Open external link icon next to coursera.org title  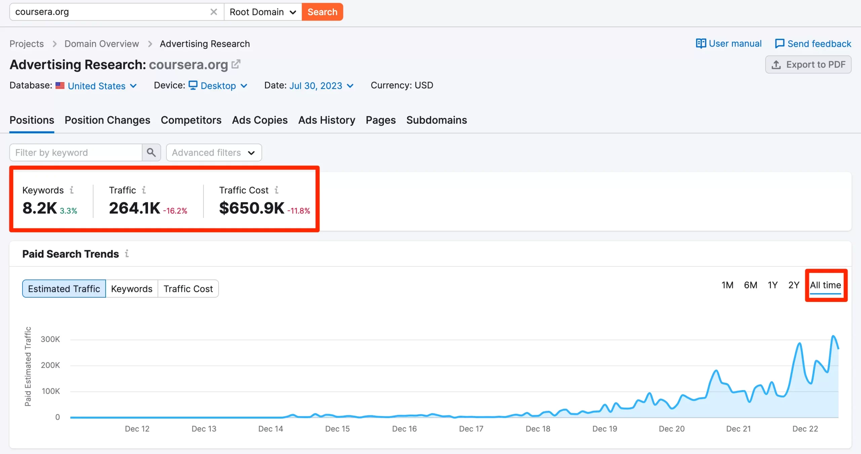pyautogui.click(x=236, y=64)
